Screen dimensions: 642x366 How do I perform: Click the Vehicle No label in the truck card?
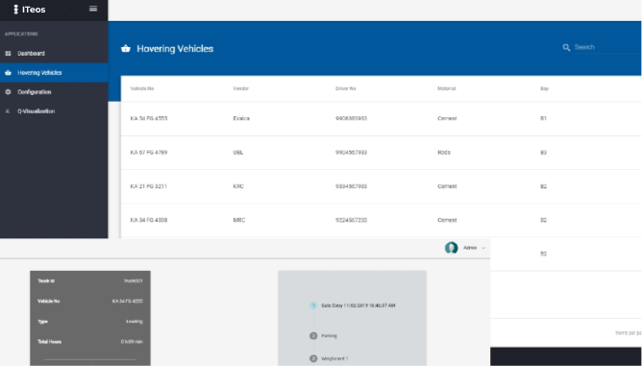(49, 302)
